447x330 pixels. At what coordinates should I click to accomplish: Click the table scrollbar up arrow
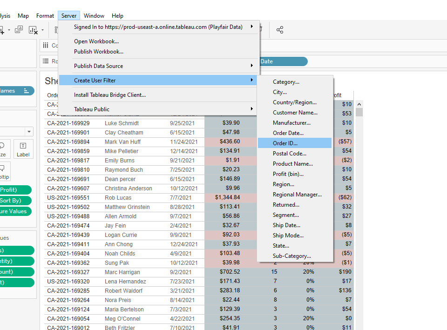(359, 104)
